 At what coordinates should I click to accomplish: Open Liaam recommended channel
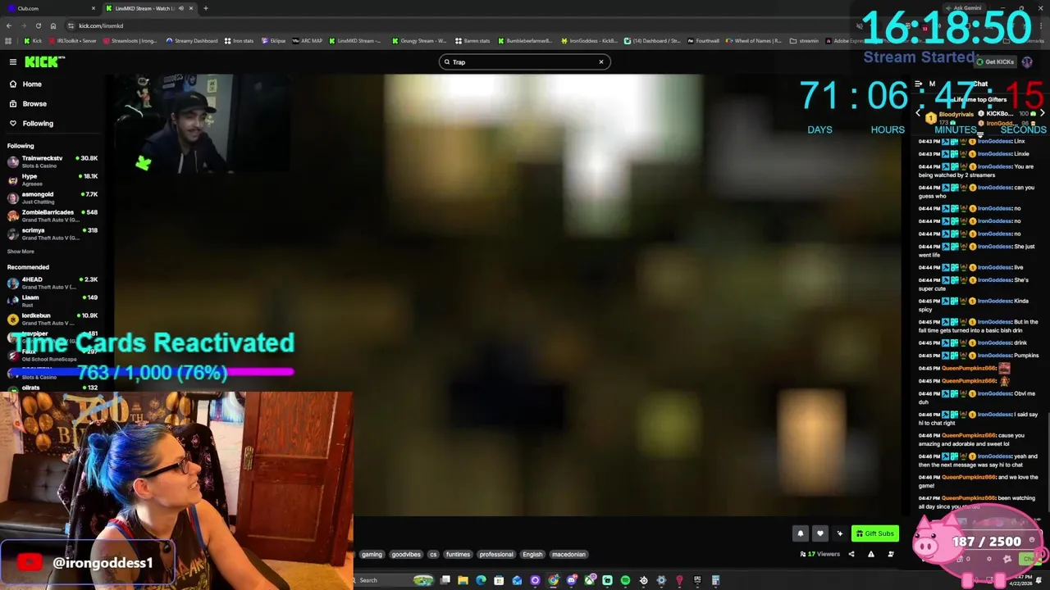[52, 301]
